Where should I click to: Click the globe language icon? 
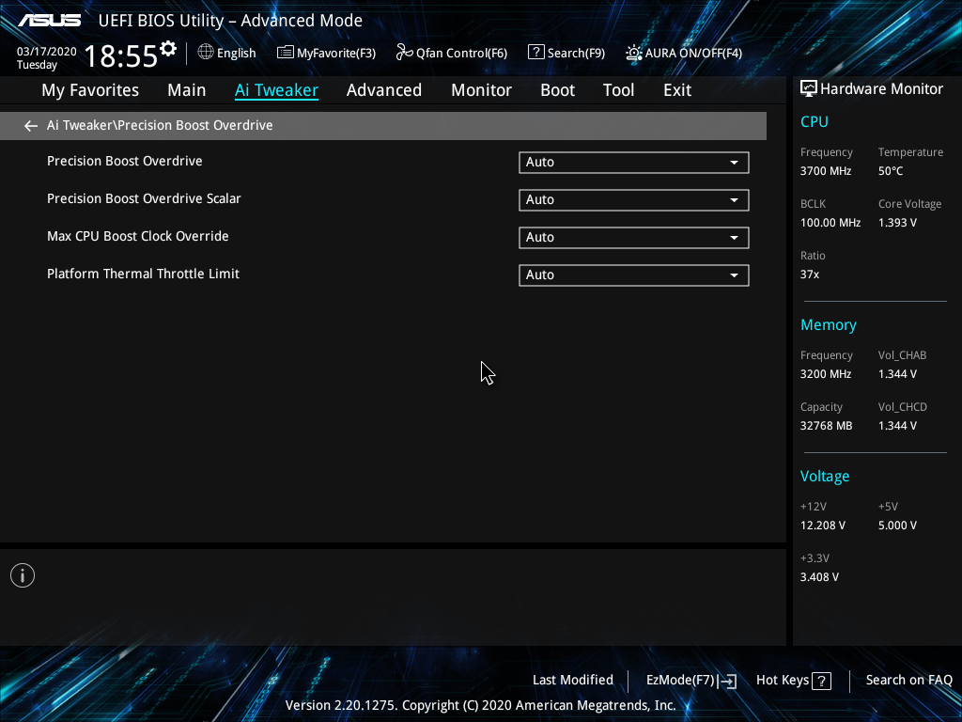click(x=206, y=53)
